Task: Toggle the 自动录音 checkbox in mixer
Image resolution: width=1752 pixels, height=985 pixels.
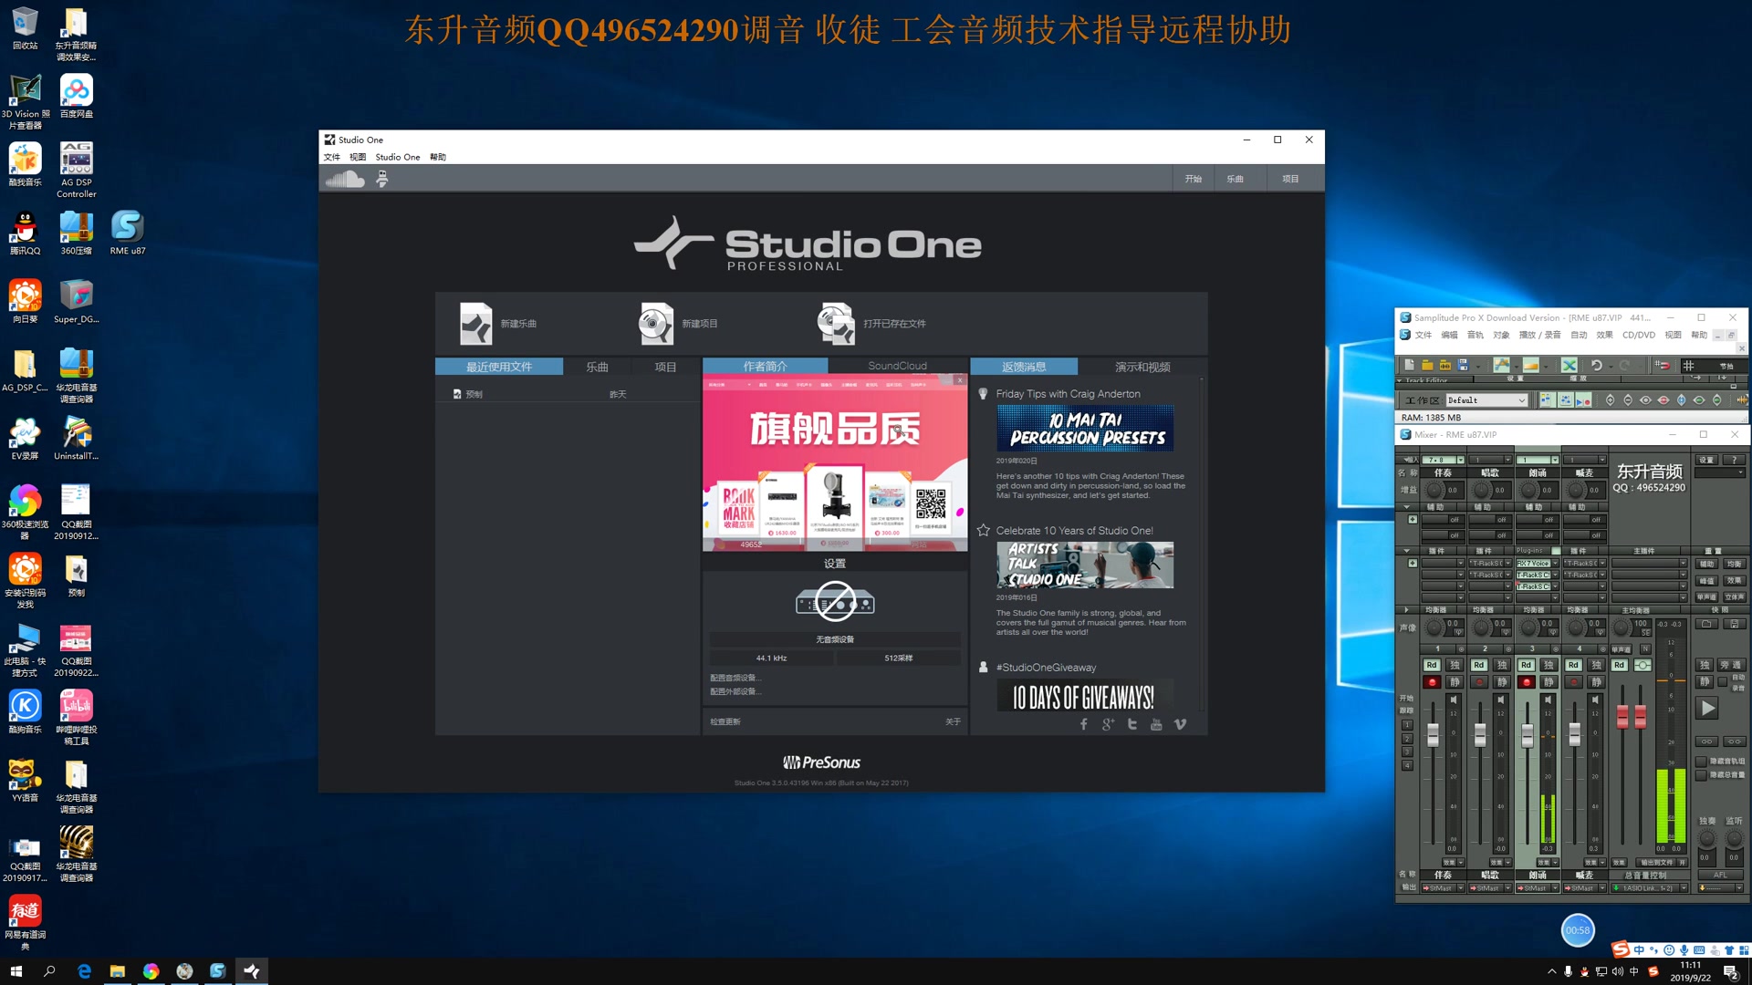Action: (1723, 681)
